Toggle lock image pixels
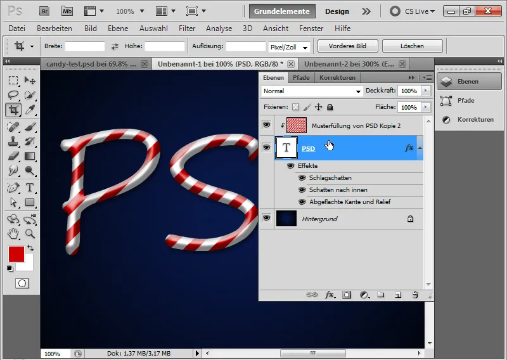 point(307,107)
